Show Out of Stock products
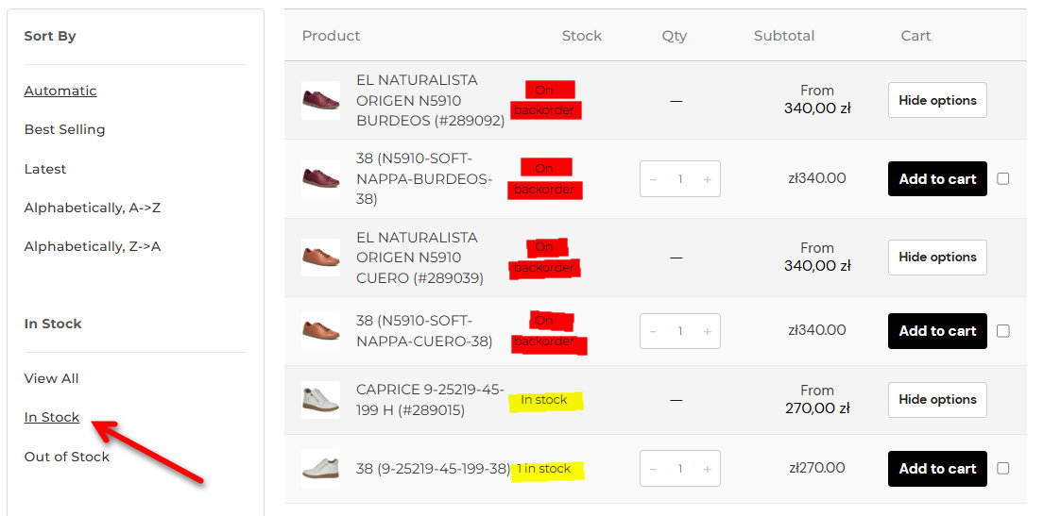 [66, 457]
